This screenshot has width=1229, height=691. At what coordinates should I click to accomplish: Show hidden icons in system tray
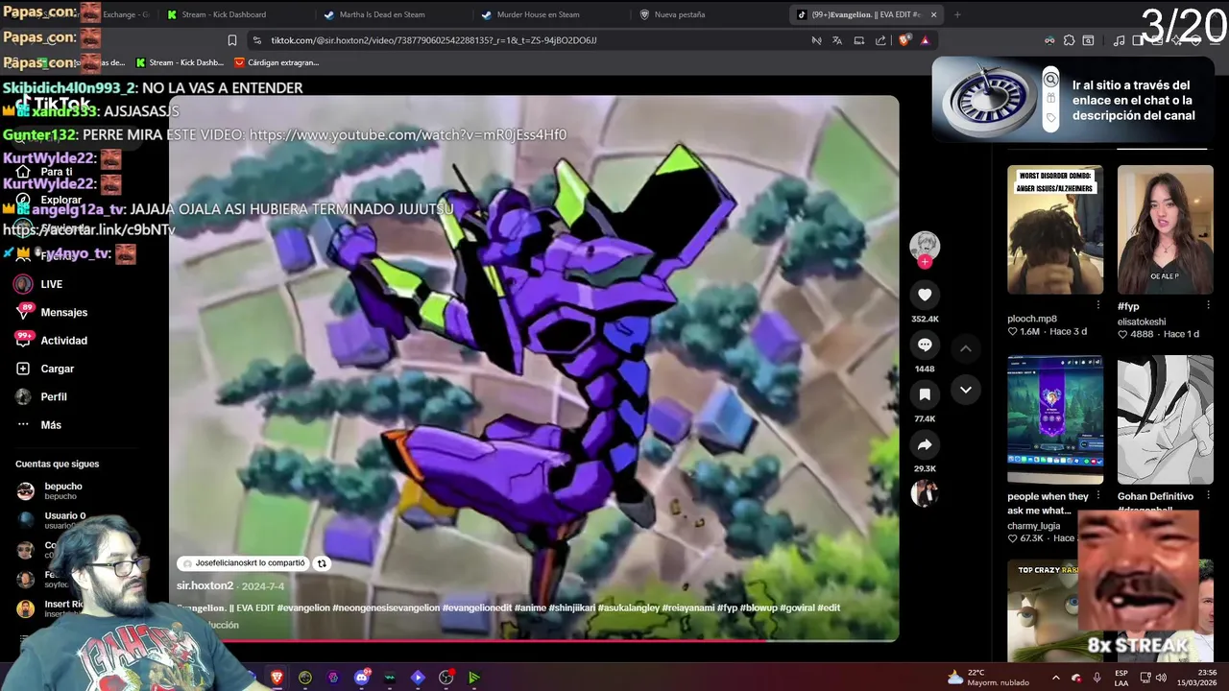click(1055, 678)
